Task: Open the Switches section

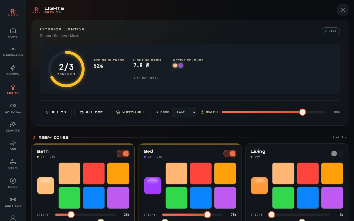Action: (x=13, y=108)
